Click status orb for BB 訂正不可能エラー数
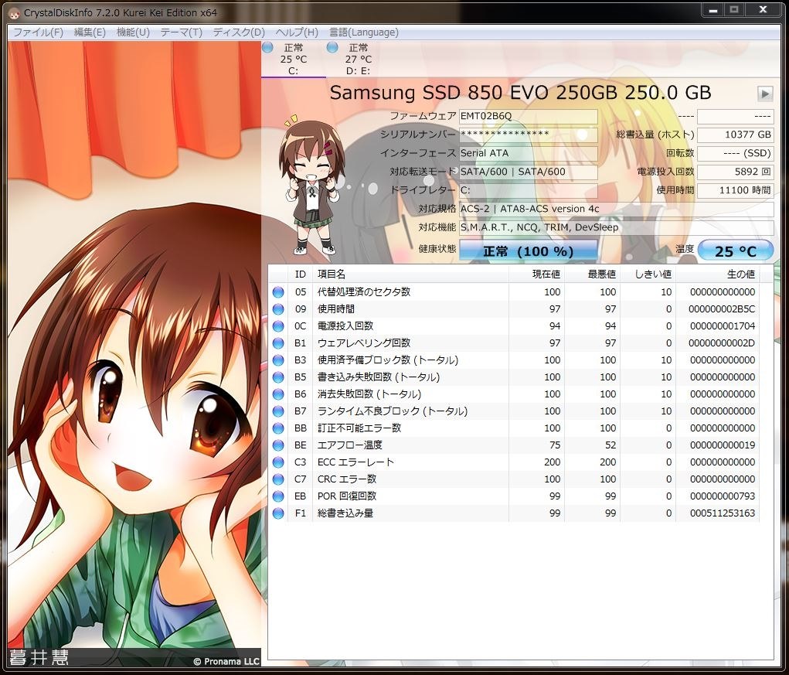 coord(278,428)
